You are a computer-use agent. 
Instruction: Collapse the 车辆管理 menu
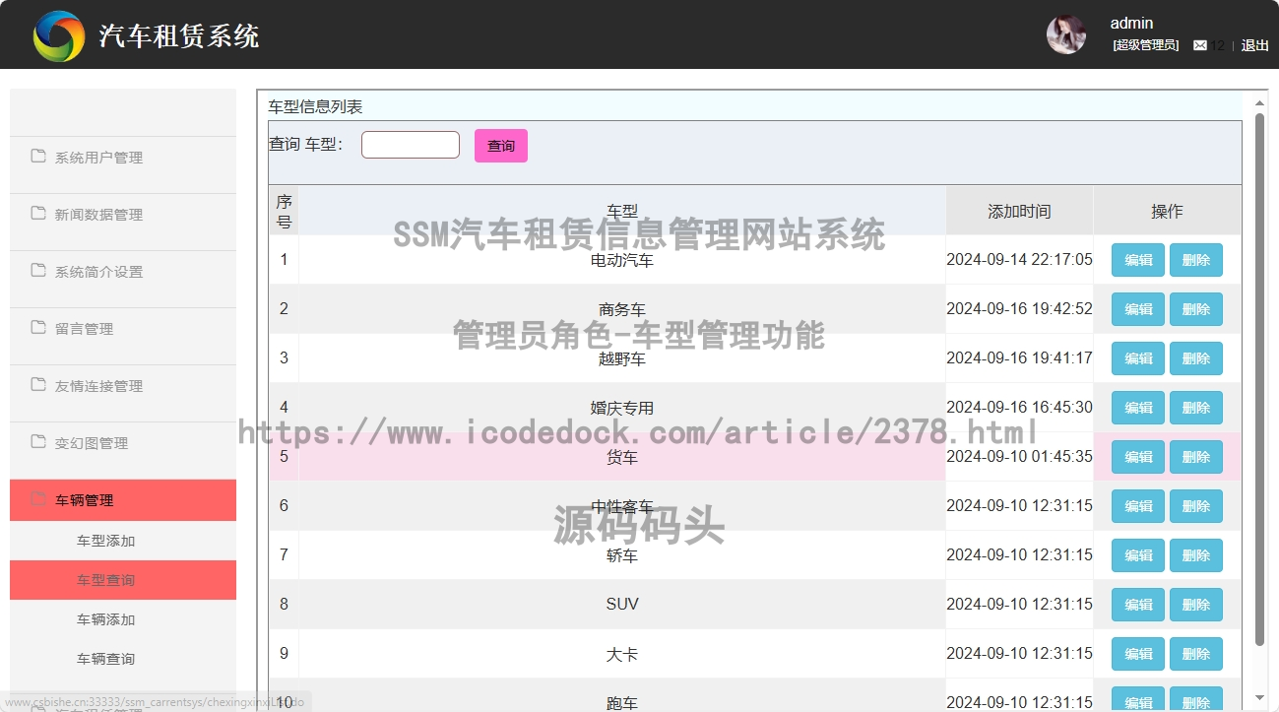click(123, 500)
